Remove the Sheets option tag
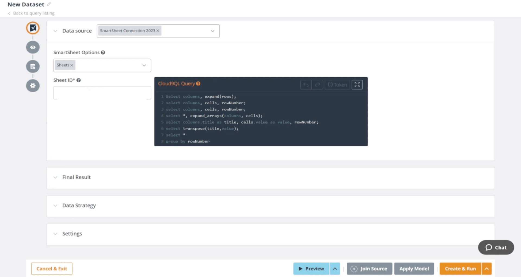 (x=72, y=65)
